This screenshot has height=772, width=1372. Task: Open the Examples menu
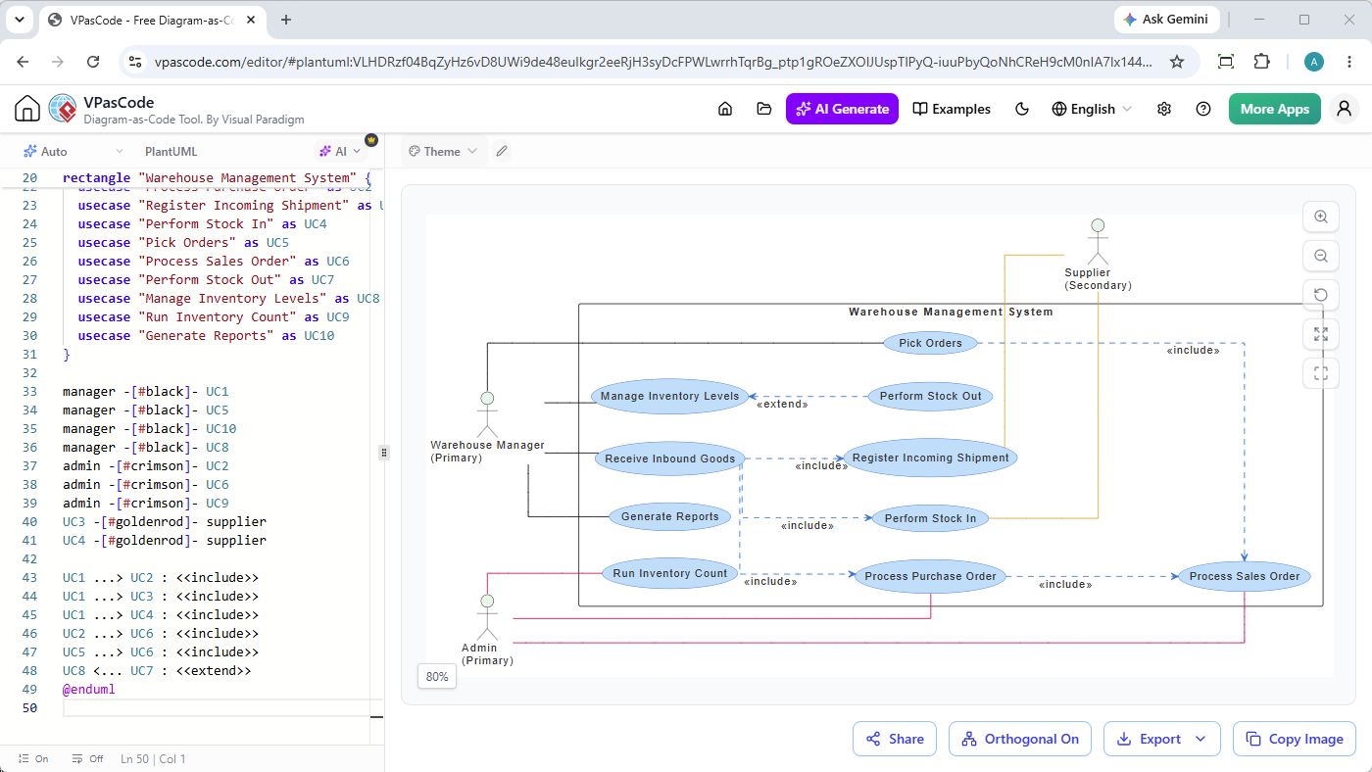[952, 109]
